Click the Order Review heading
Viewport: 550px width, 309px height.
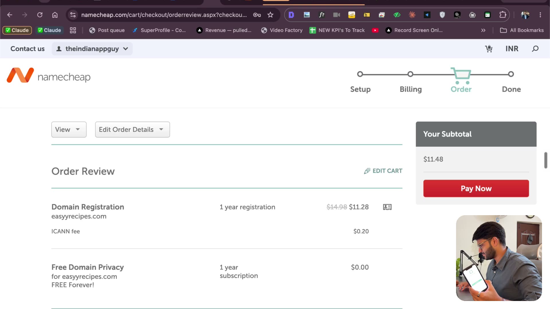[83, 171]
